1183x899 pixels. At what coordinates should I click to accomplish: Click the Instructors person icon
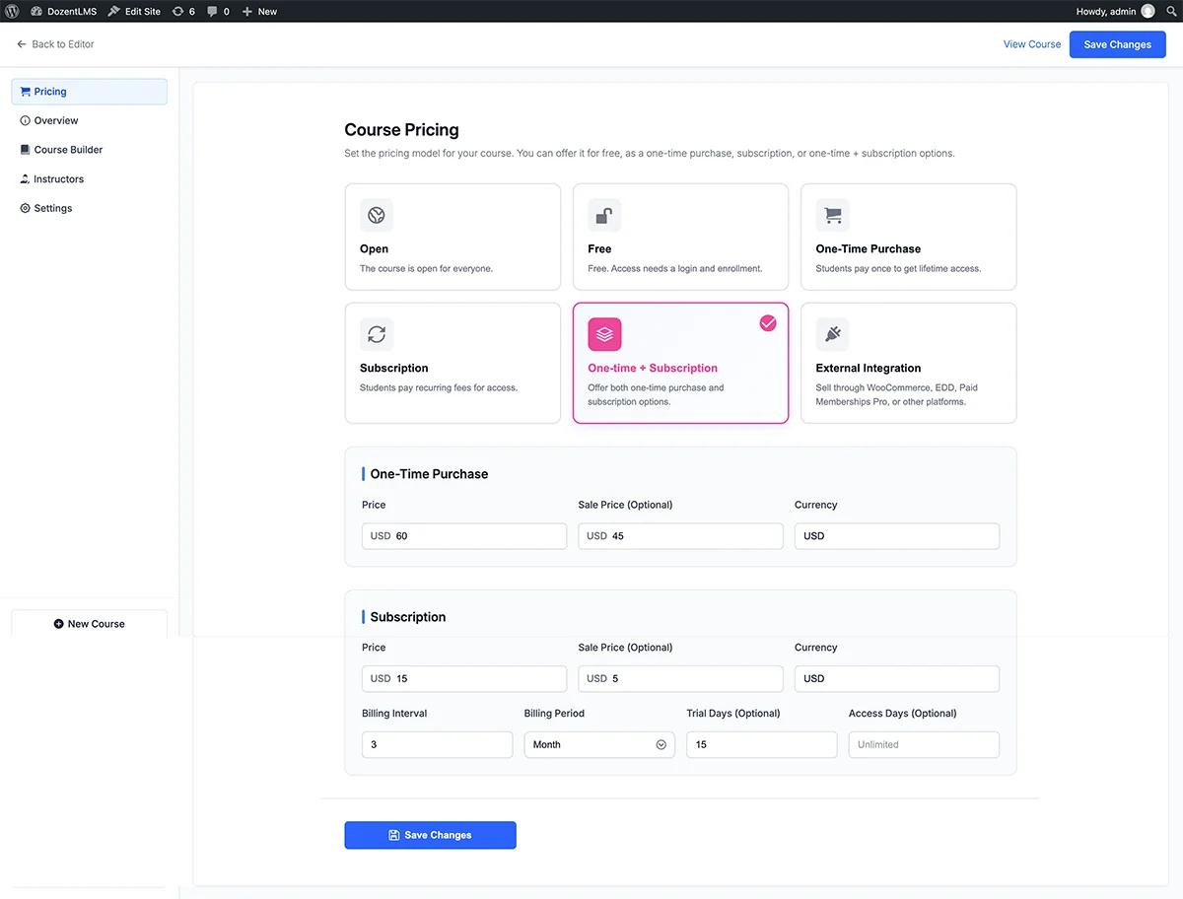point(26,179)
